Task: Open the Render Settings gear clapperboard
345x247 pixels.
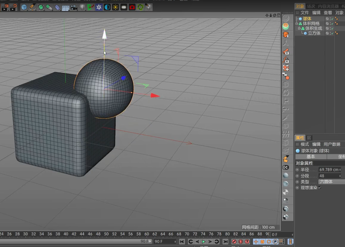Action: point(13,8)
